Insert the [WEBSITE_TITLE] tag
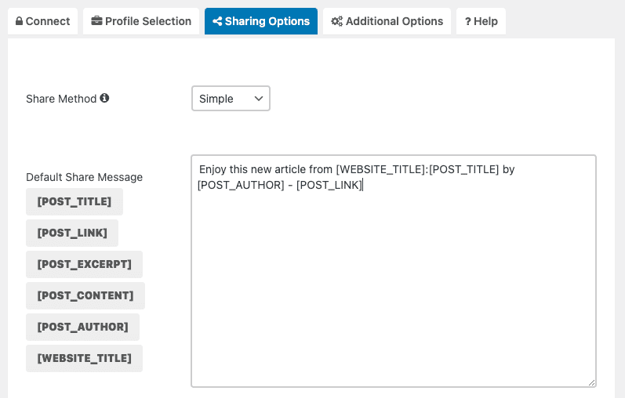 click(84, 358)
